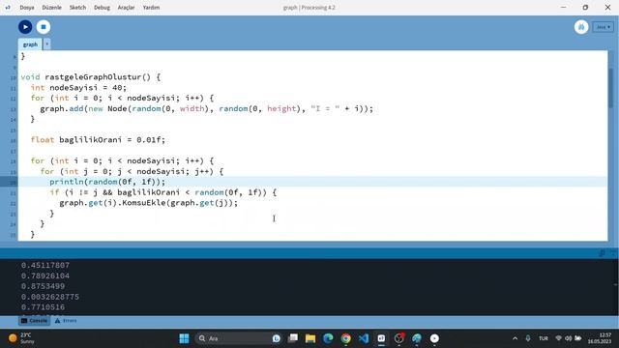Open File Explorer from taskbar
Viewport: 619px width, 348px height.
310,338
